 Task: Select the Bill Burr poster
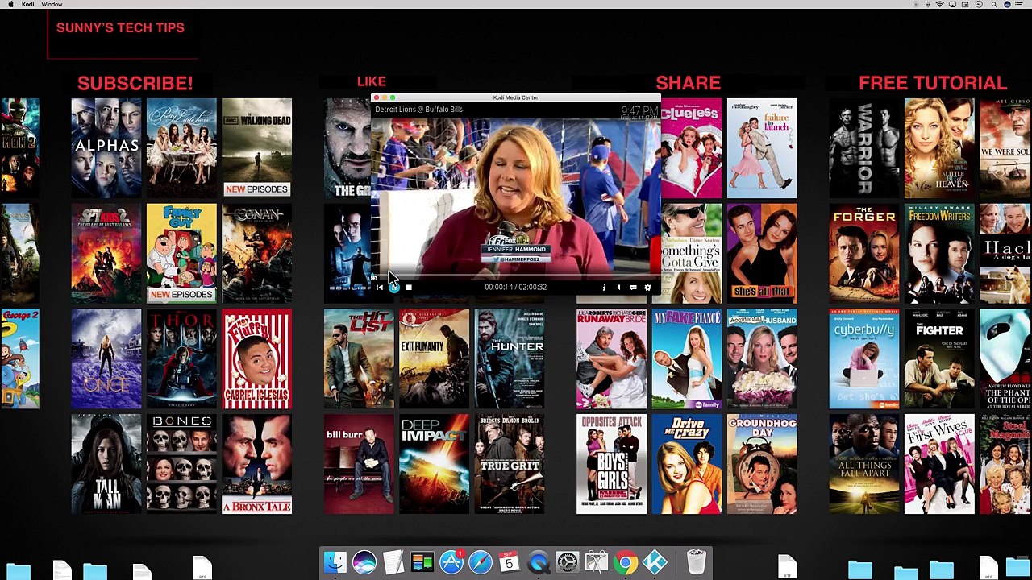click(359, 464)
